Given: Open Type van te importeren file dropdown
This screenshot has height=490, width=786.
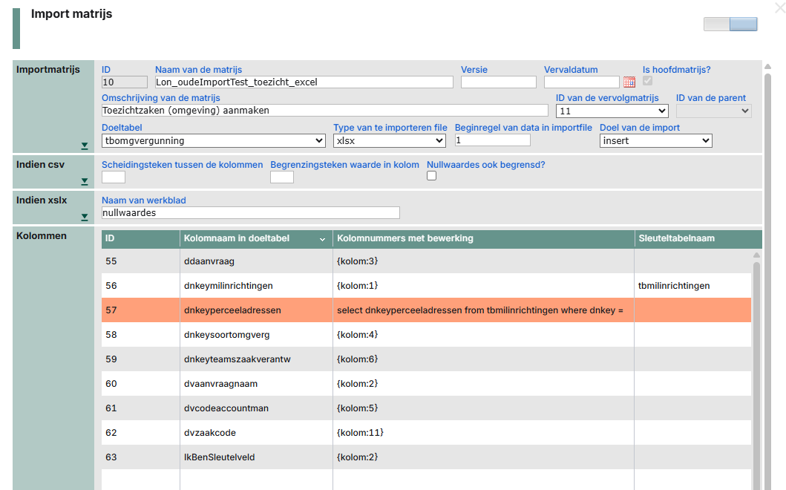Looking at the screenshot, I should point(389,140).
